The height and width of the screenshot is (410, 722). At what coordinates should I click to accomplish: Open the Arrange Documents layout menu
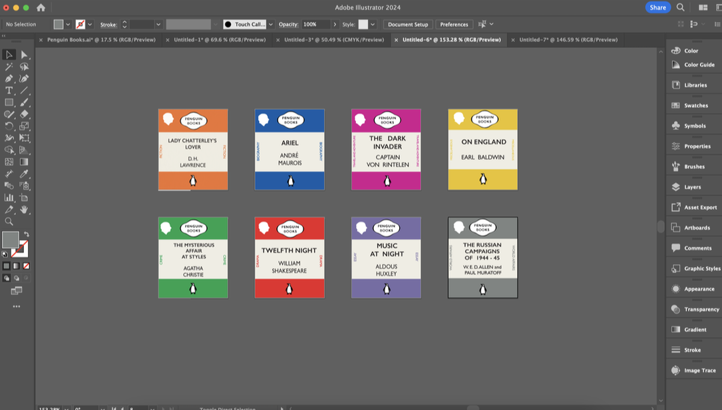pyautogui.click(x=703, y=7)
